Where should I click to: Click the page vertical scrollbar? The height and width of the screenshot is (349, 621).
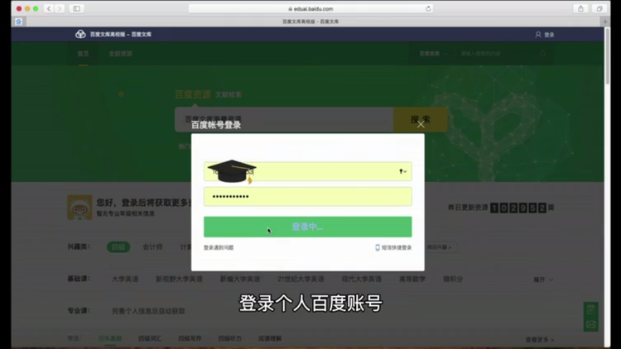(607, 55)
